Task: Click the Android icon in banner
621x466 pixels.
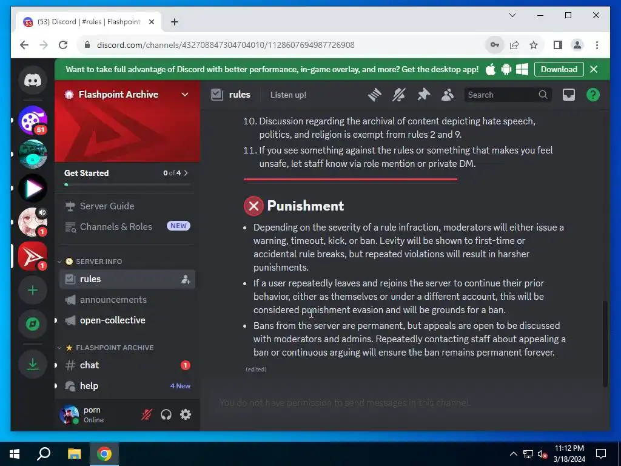Action: 506,70
